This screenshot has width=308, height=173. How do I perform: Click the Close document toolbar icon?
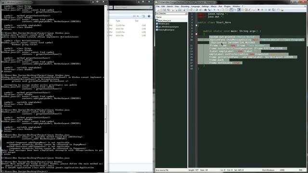[173, 10]
